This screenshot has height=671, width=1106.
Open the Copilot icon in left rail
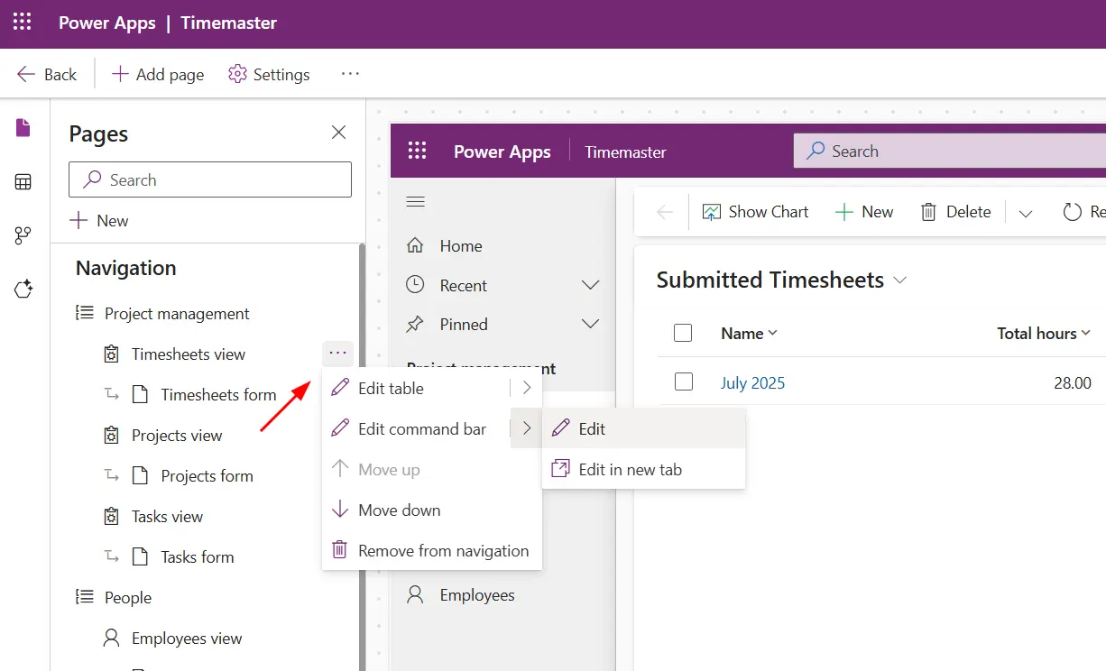click(x=23, y=290)
